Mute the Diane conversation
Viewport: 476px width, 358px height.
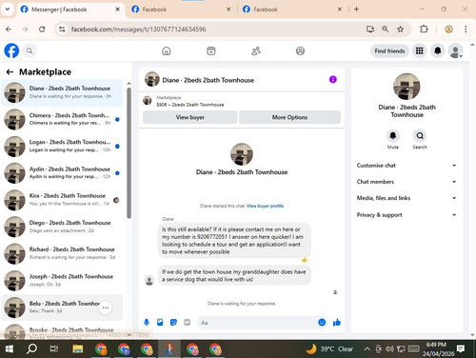pyautogui.click(x=393, y=136)
